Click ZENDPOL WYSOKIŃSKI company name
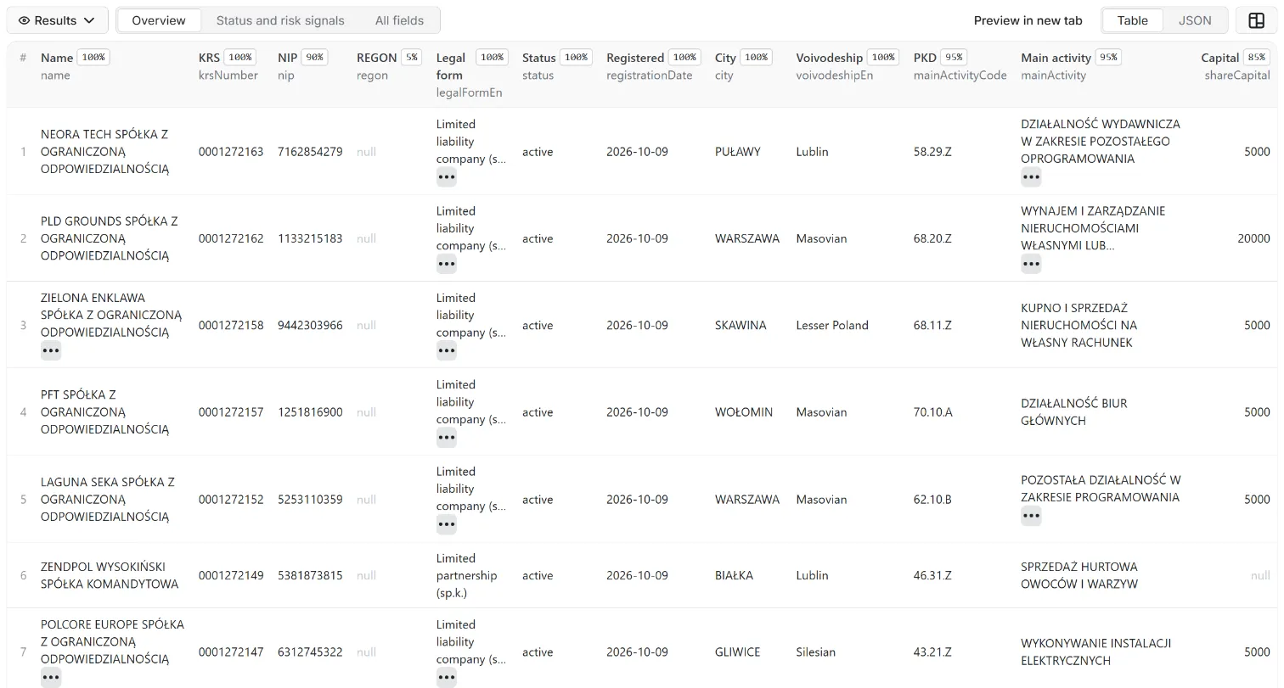This screenshot has width=1284, height=688. (110, 575)
